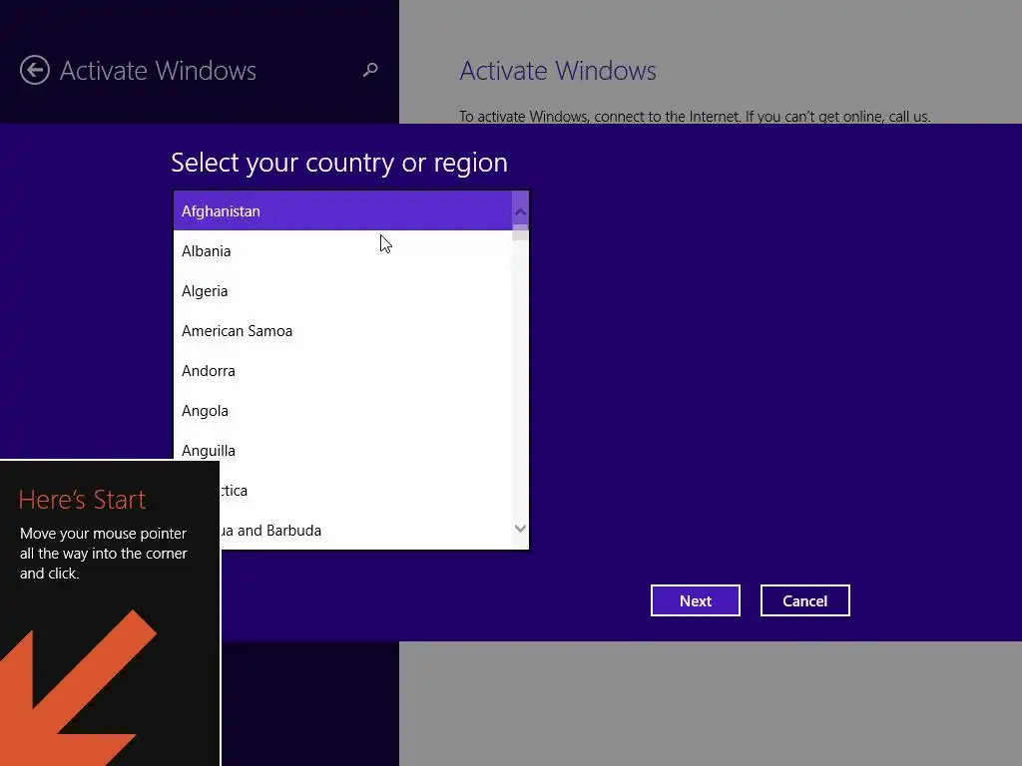Screen dimensions: 1022x766
Task: Select Afghanistan in the country list
Action: pos(342,211)
